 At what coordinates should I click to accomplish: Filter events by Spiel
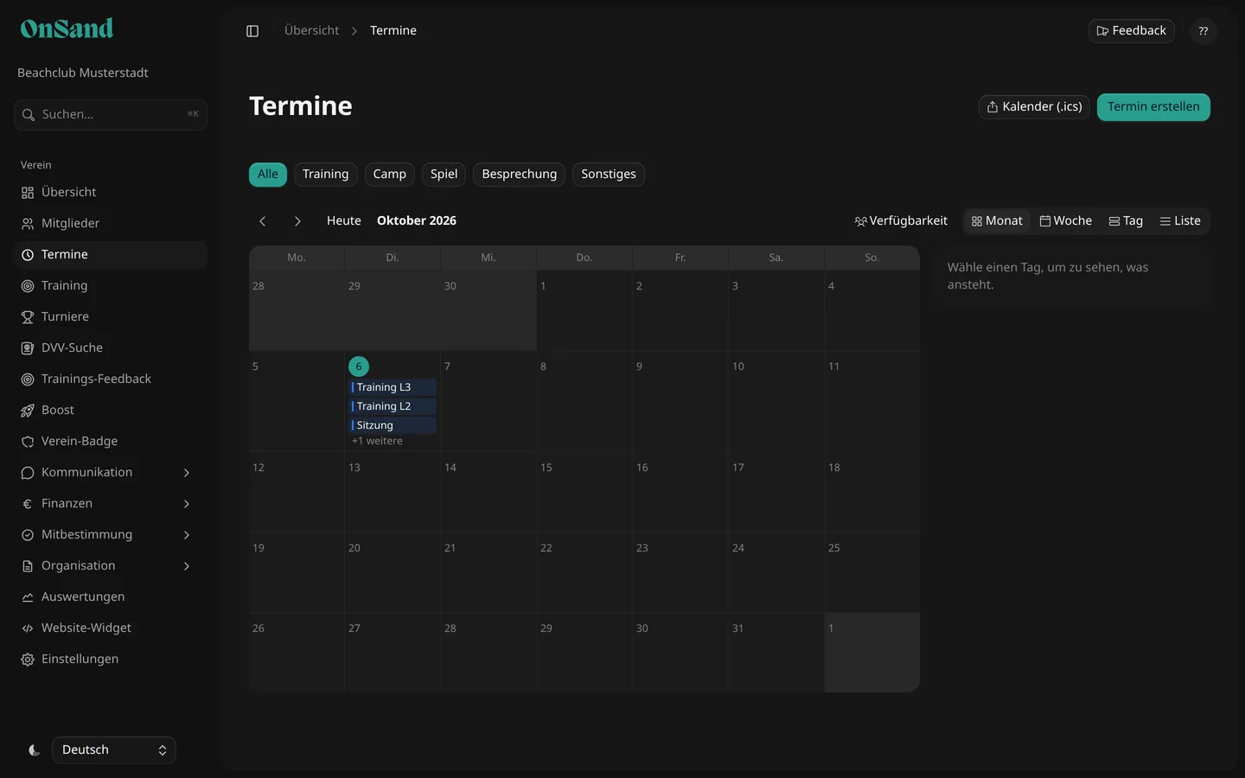pyautogui.click(x=444, y=175)
